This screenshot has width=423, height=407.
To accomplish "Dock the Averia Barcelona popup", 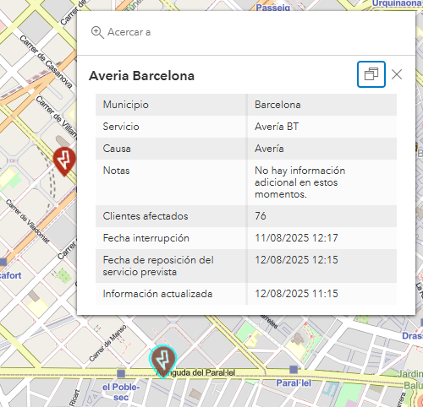I will (371, 74).
